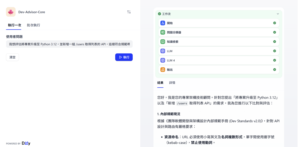Screen dimensions: 298x147
Task: Click the 問題分類器 node icon
Action: coord(163,32)
